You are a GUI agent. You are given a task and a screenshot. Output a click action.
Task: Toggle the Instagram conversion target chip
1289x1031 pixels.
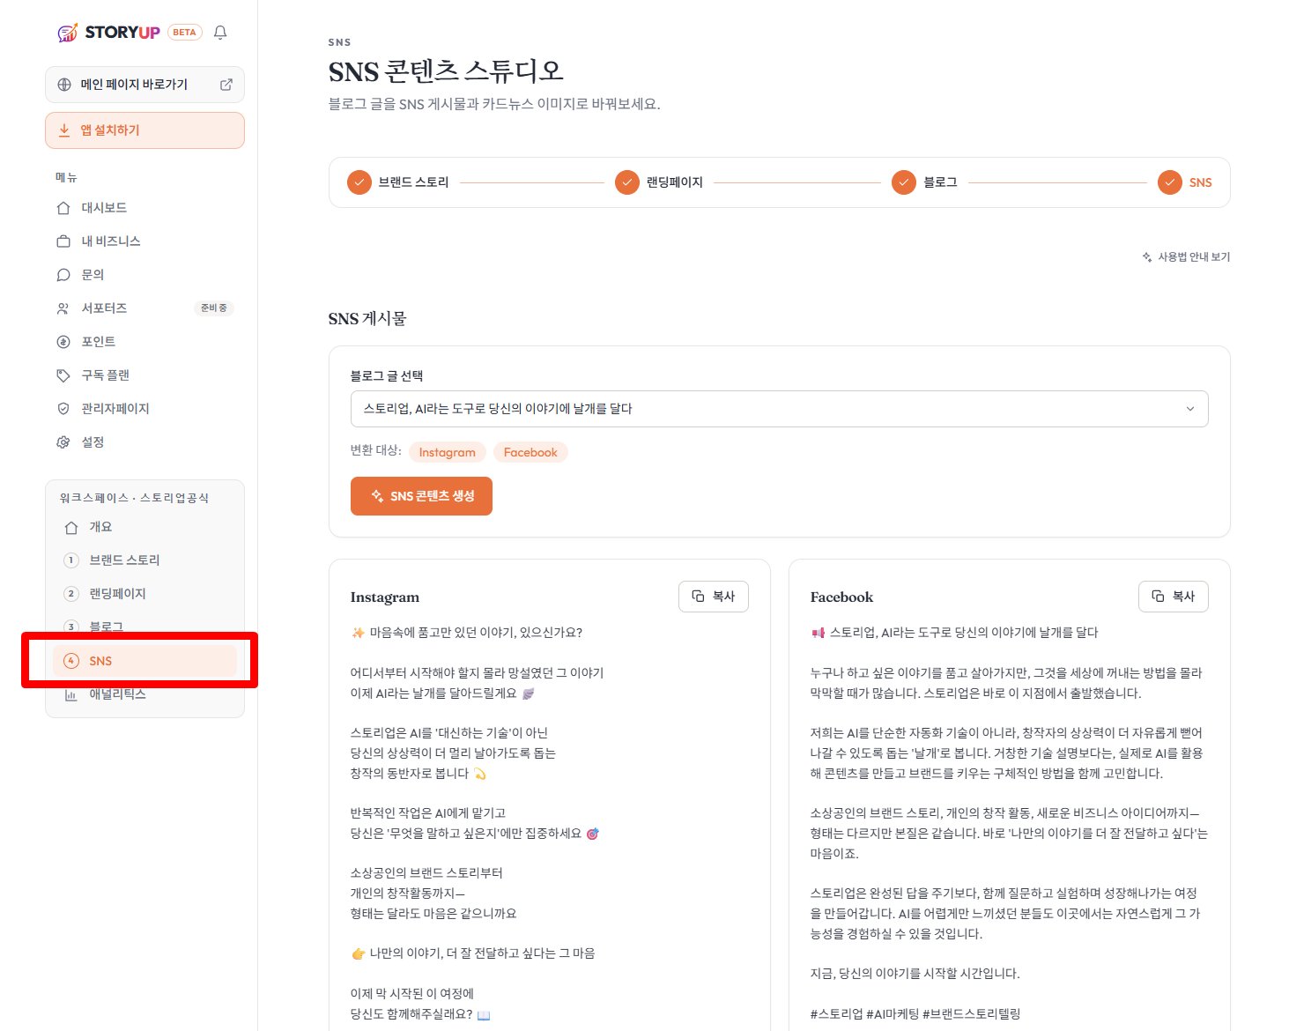pyautogui.click(x=447, y=452)
